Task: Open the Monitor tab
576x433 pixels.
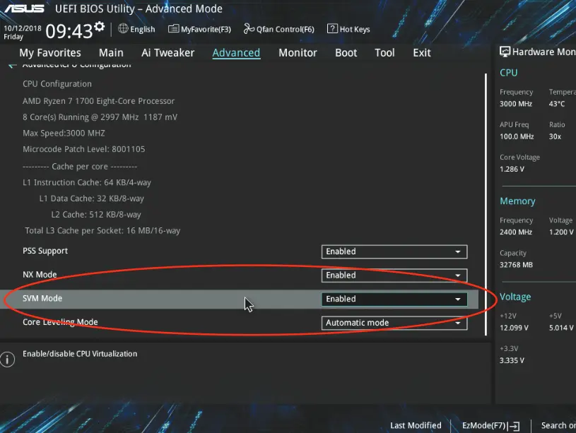Action: 298,53
